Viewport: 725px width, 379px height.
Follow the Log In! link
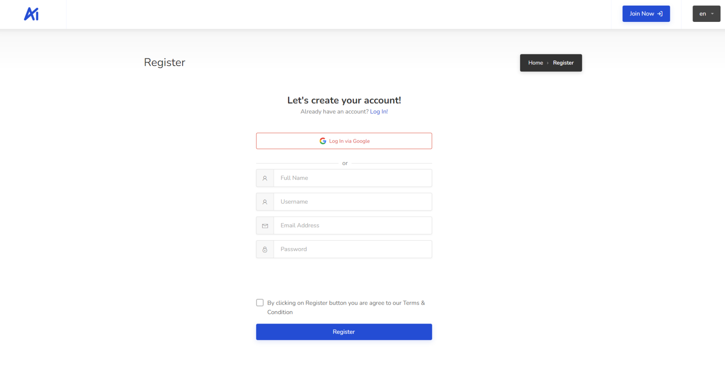(x=379, y=112)
